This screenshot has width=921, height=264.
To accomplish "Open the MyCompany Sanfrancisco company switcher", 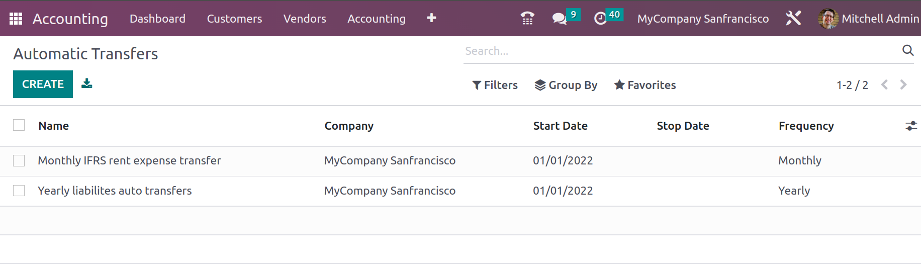I will click(x=703, y=19).
